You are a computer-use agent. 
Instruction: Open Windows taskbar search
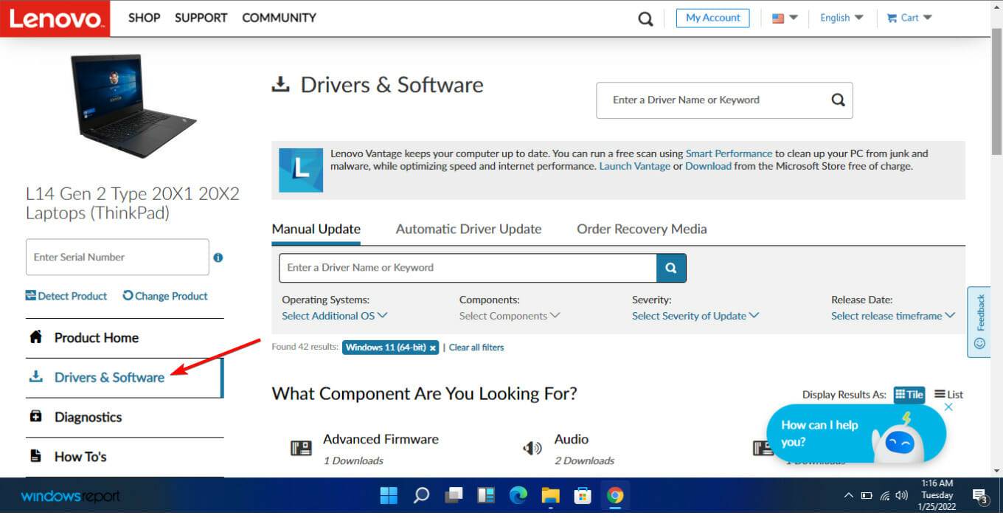click(x=421, y=495)
